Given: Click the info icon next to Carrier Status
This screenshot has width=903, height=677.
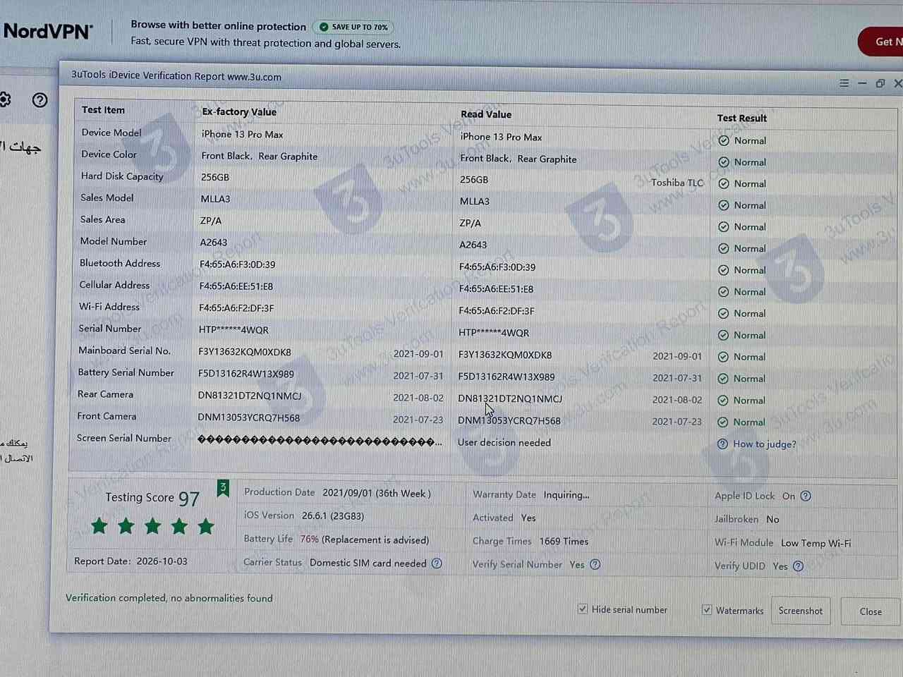Looking at the screenshot, I should 437,563.
